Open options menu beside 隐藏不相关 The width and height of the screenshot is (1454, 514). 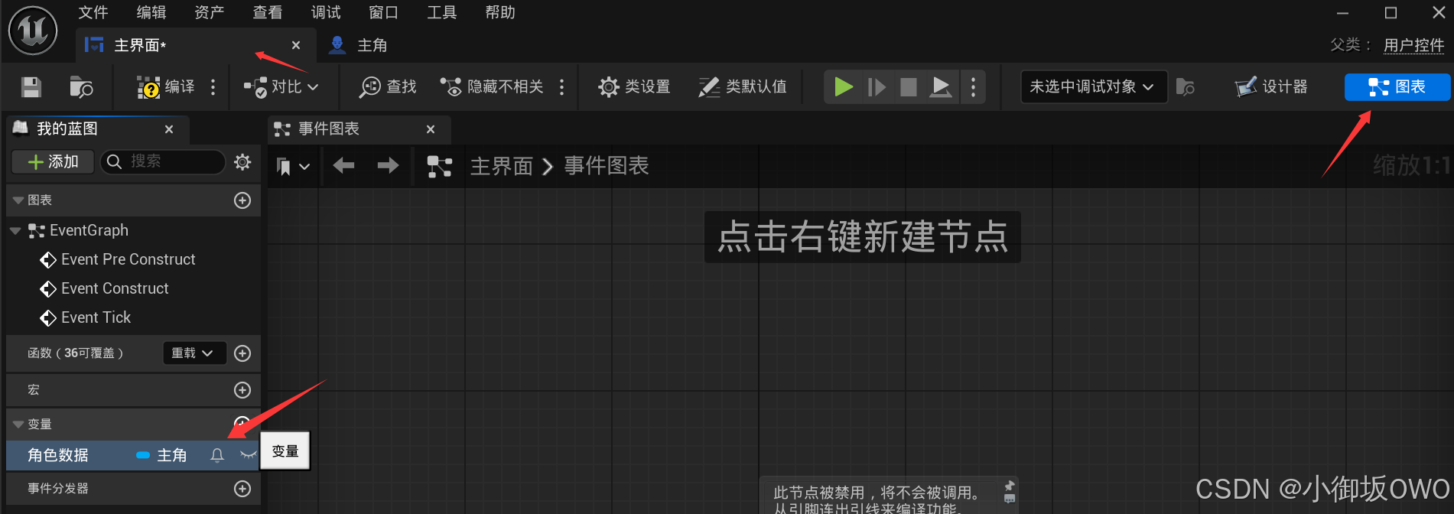(x=562, y=87)
